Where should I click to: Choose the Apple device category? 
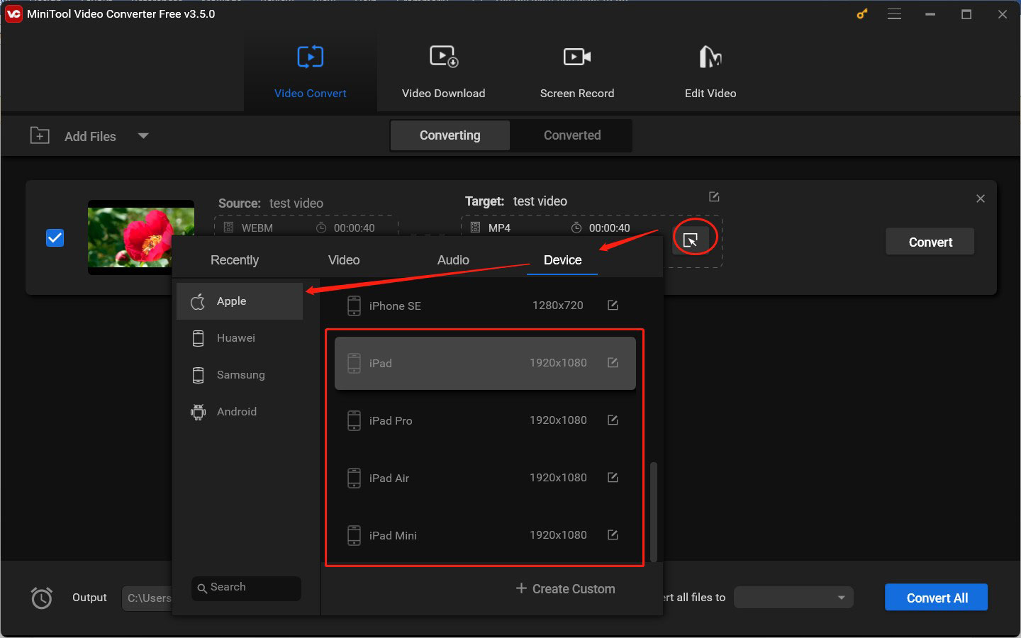(240, 301)
